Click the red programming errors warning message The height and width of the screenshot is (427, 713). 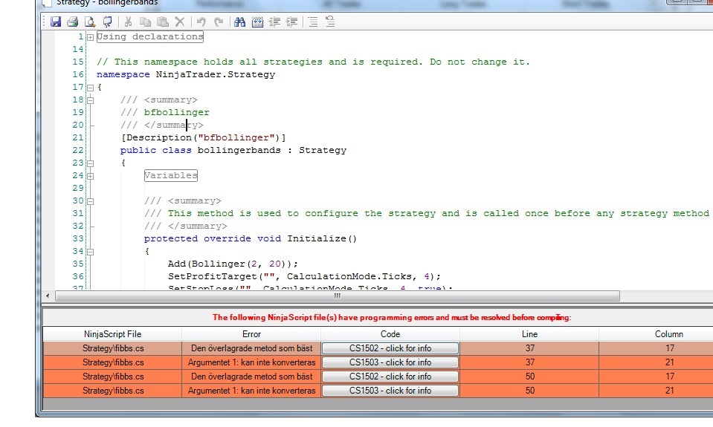tap(392, 318)
